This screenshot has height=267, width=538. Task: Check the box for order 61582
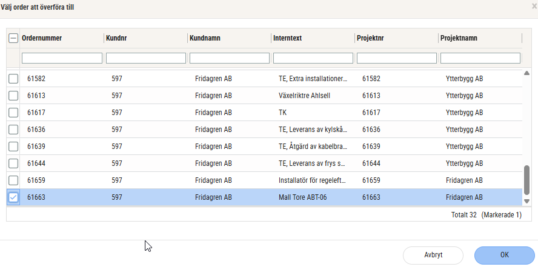point(13,79)
